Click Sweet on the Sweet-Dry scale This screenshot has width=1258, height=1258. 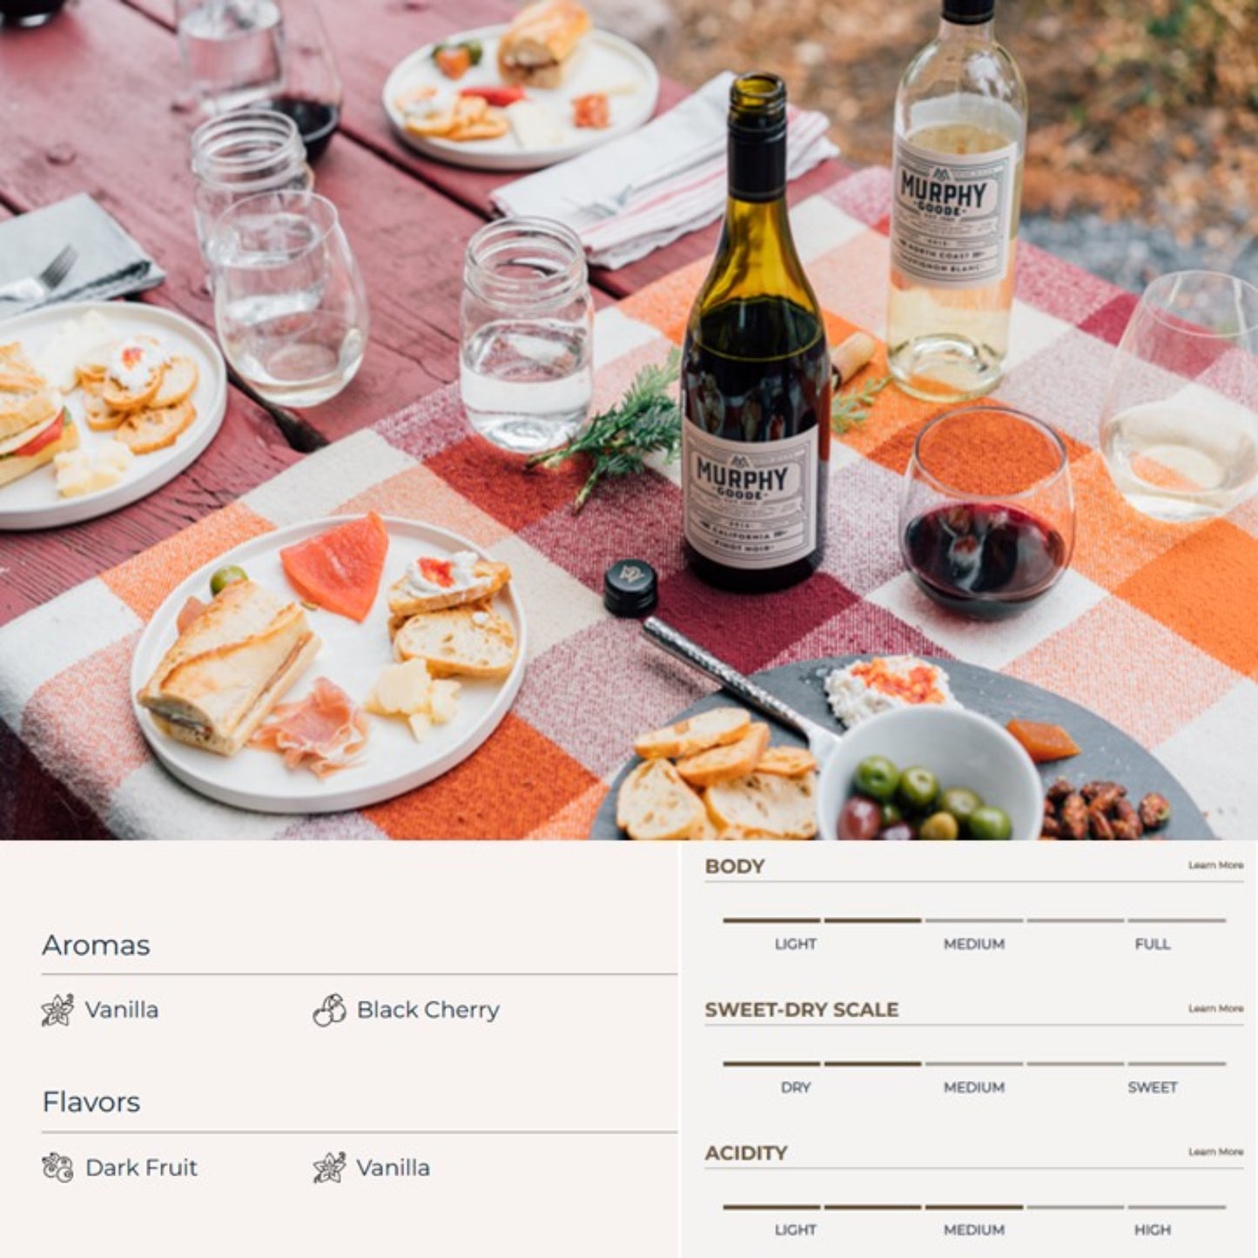tap(1153, 1087)
